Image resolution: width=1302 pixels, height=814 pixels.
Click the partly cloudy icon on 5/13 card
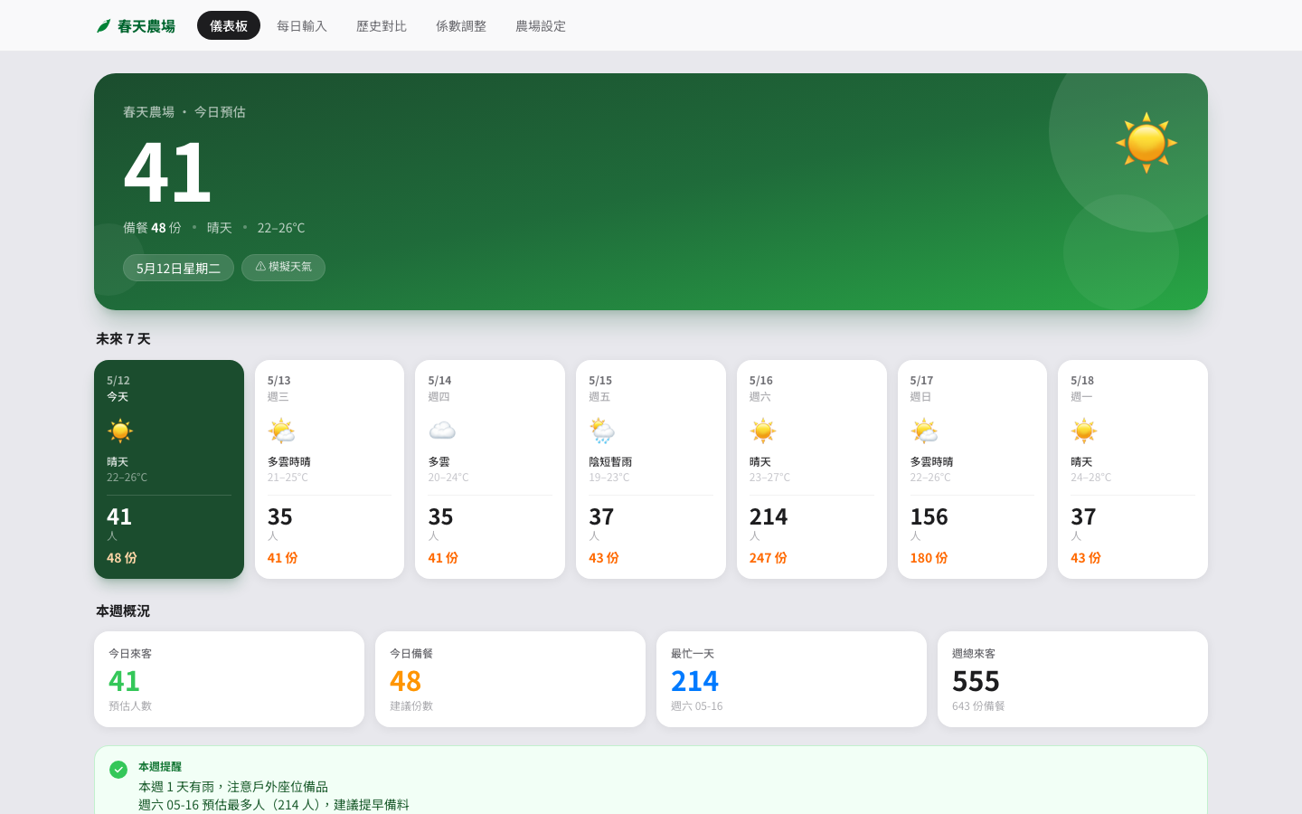(x=281, y=431)
